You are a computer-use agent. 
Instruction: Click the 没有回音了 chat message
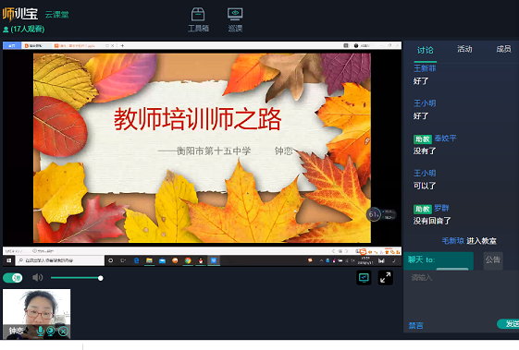coord(432,221)
